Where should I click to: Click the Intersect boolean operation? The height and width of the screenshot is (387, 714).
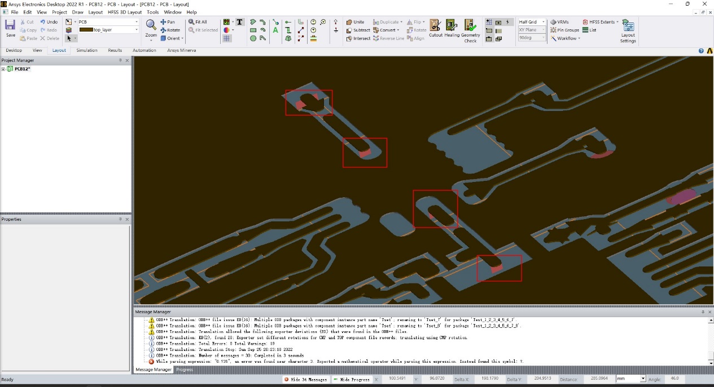tap(358, 38)
